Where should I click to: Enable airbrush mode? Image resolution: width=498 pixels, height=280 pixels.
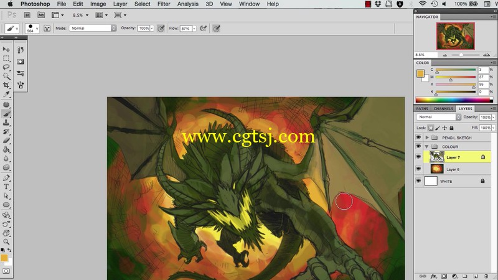(x=204, y=29)
